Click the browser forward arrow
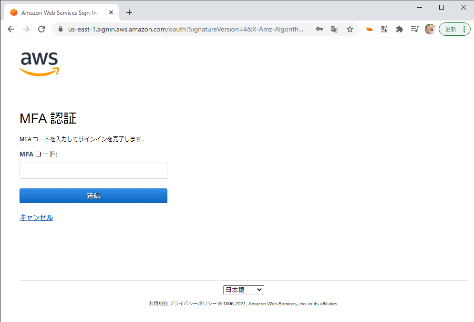 26,29
